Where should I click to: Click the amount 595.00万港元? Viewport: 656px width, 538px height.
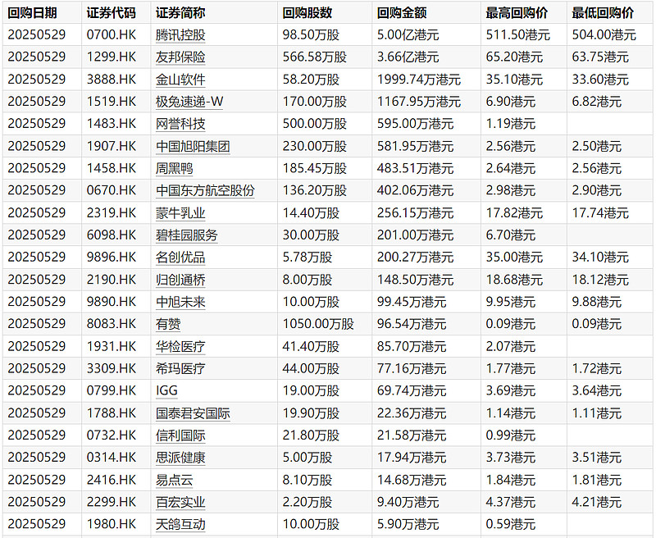pyautogui.click(x=416, y=124)
